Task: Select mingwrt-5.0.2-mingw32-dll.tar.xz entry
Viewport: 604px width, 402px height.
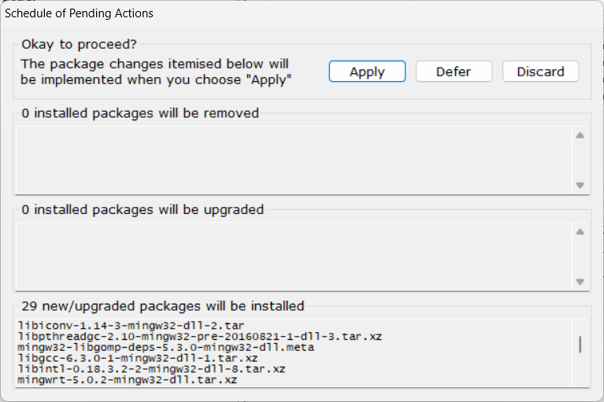Action: [127, 380]
